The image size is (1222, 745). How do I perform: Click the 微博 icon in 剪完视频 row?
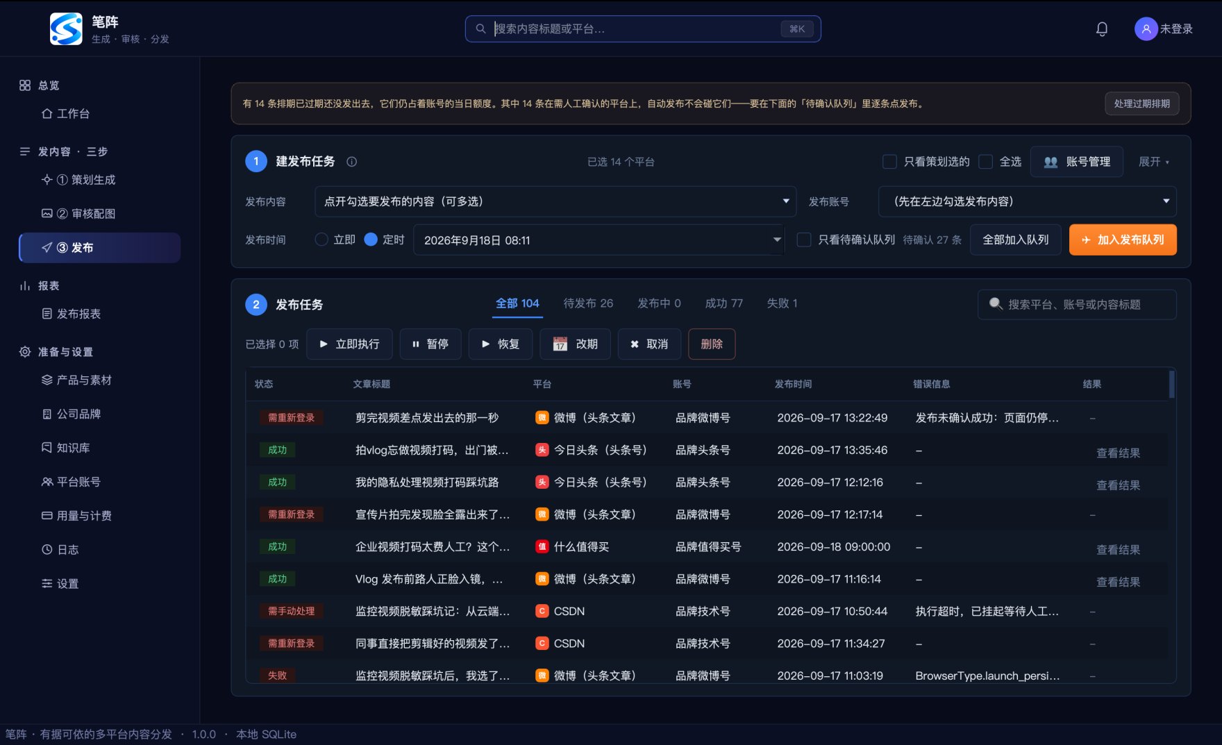[x=542, y=417]
